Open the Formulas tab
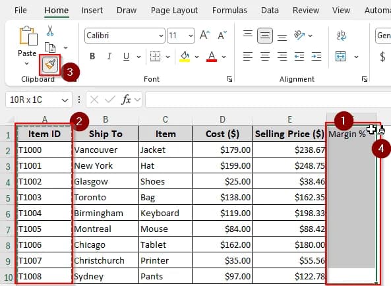391x286 pixels. point(229,11)
